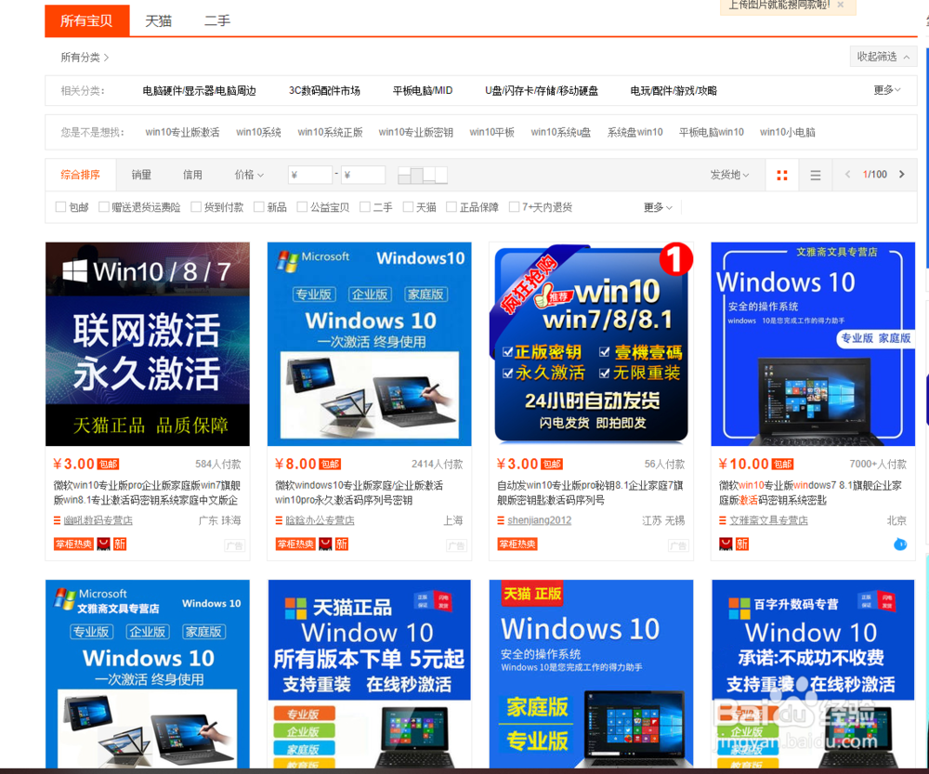Image resolution: width=929 pixels, height=774 pixels.
Task: Switch to grid view layout
Action: (x=782, y=175)
